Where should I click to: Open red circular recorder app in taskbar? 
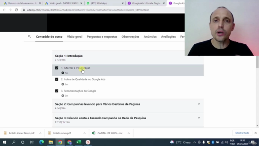(88, 142)
